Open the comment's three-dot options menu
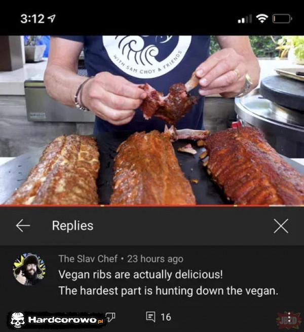 (289, 317)
